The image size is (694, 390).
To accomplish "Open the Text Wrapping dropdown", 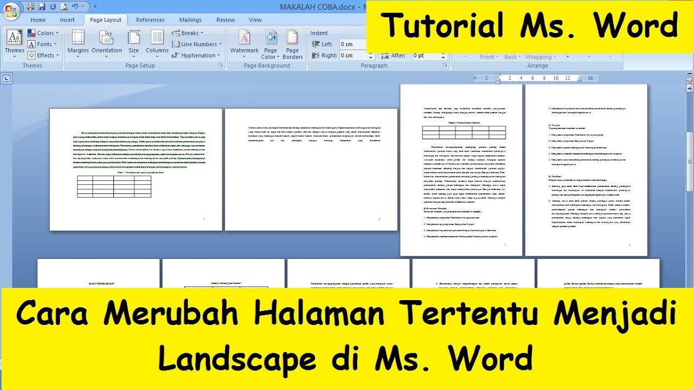I will click(541, 57).
